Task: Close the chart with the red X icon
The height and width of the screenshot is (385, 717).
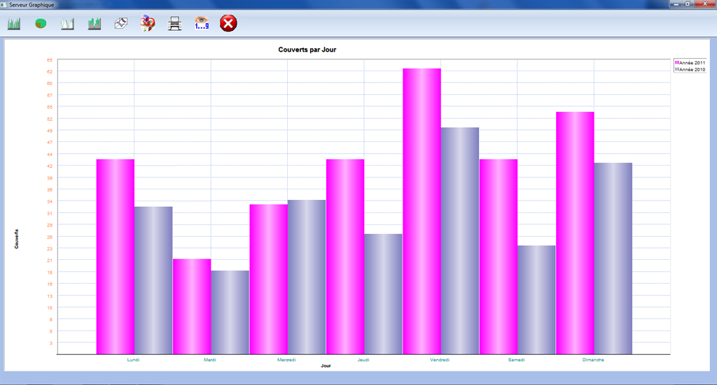Action: [228, 24]
